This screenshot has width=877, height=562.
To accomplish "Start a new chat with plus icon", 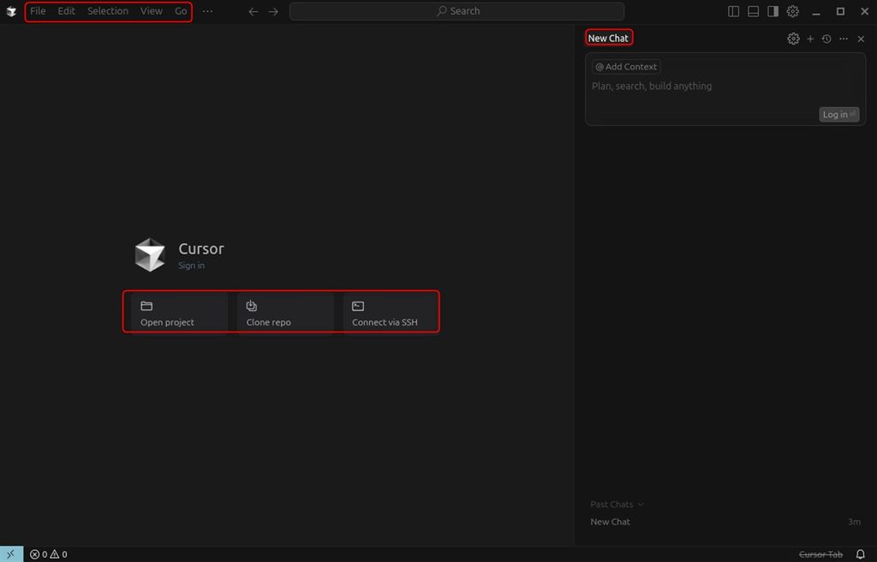I will (x=810, y=39).
